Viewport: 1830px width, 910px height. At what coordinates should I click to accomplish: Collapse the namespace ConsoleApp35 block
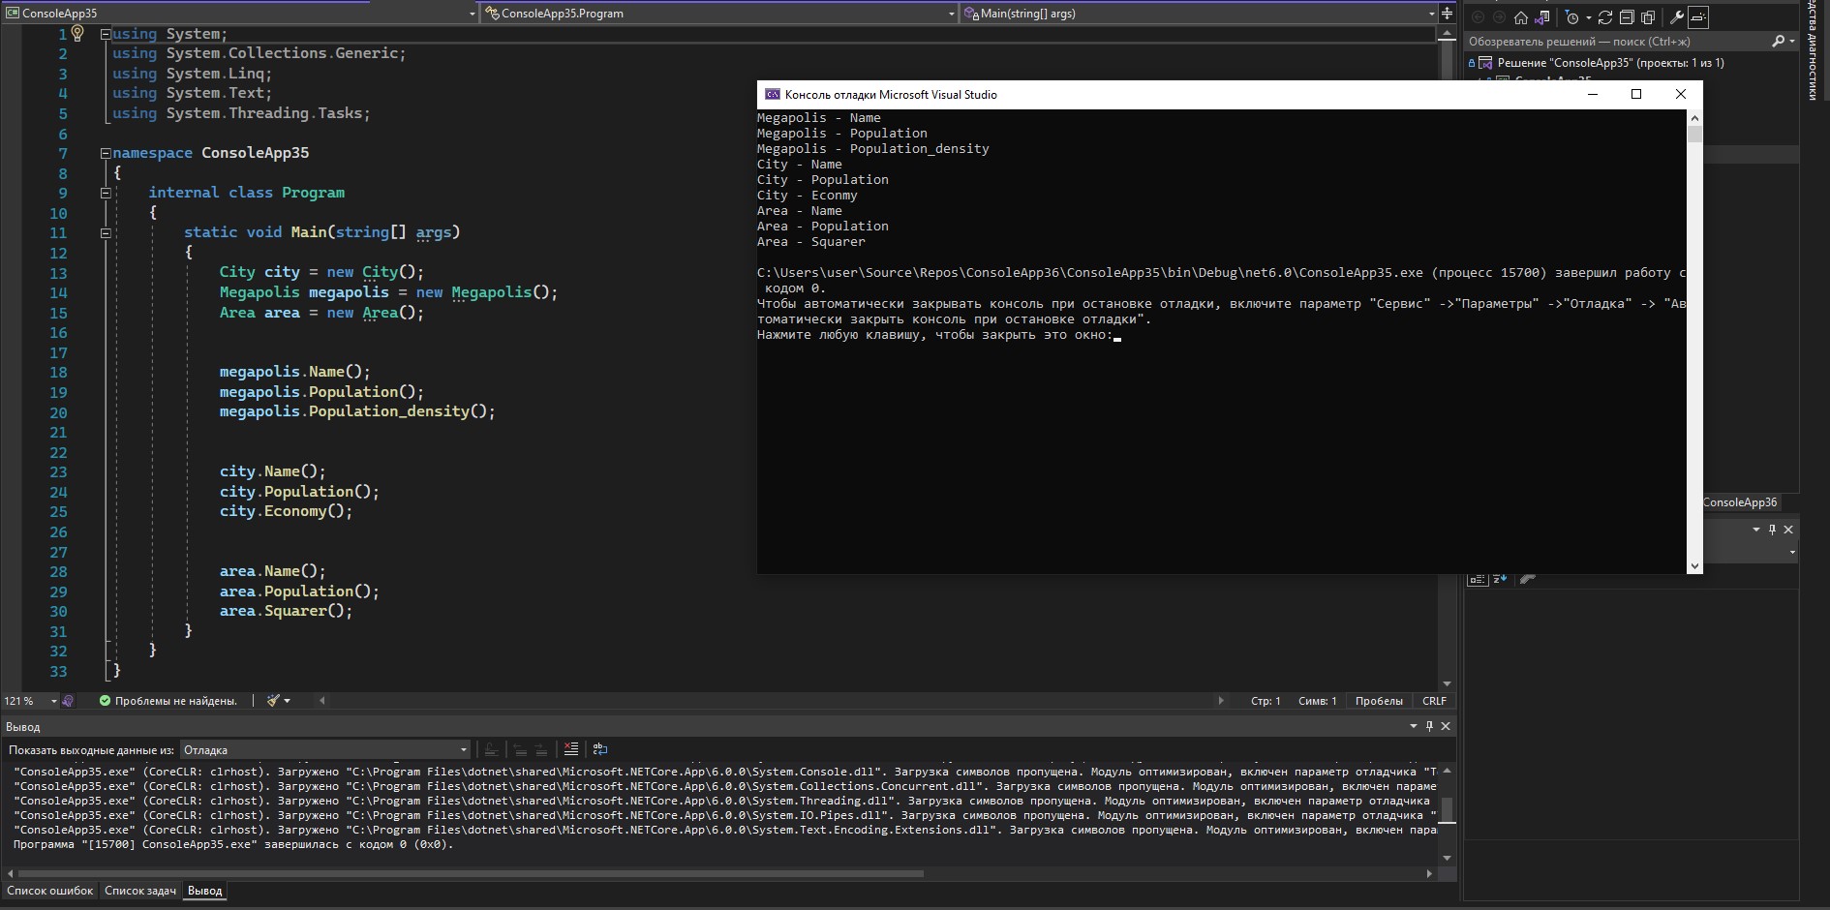[106, 153]
